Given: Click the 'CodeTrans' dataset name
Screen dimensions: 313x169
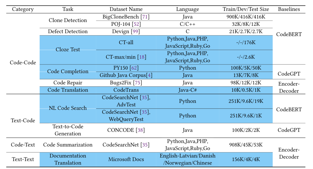Looking at the screenshot, I should (126, 90).
